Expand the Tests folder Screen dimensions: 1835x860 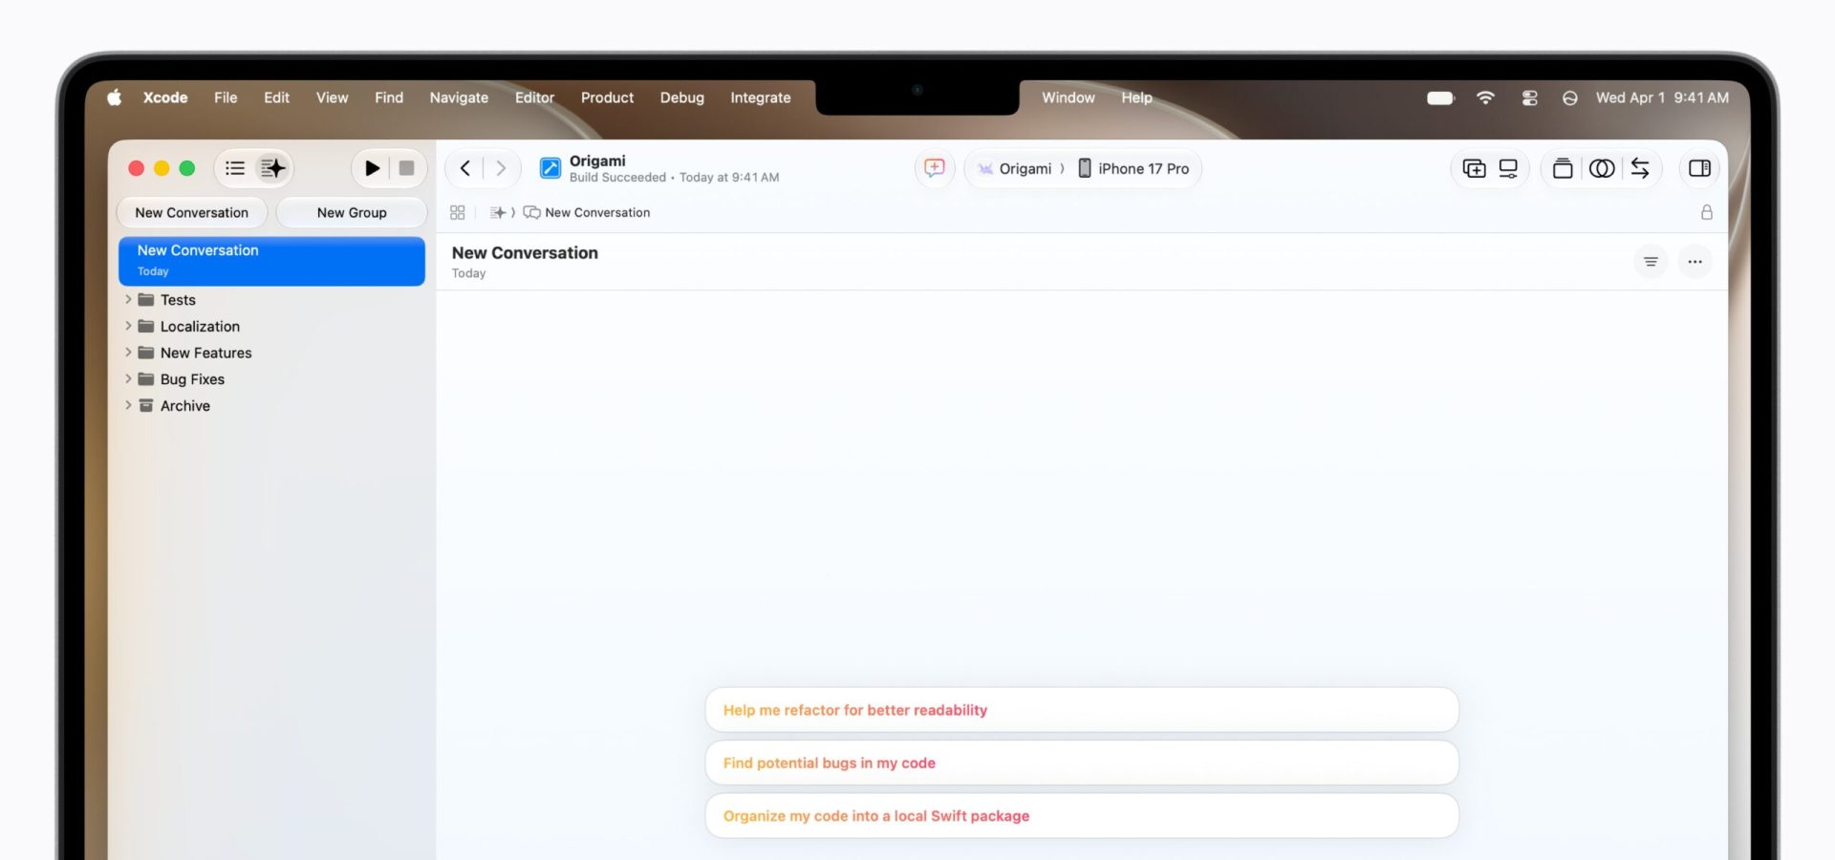pyautogui.click(x=128, y=299)
